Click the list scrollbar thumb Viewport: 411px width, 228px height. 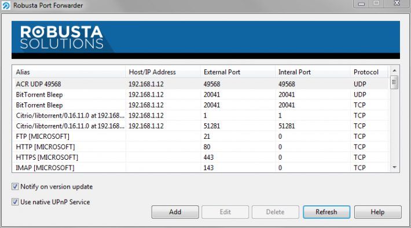click(394, 82)
